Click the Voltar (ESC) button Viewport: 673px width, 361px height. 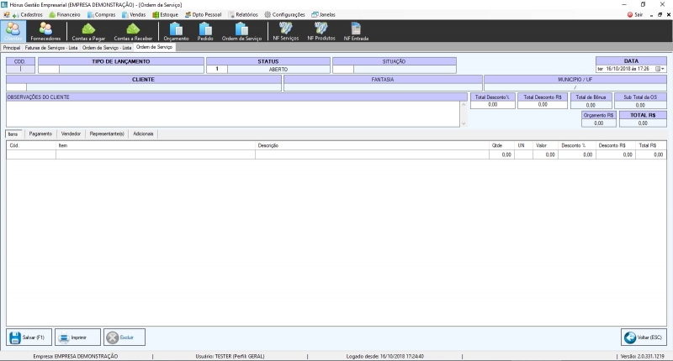(x=644, y=337)
